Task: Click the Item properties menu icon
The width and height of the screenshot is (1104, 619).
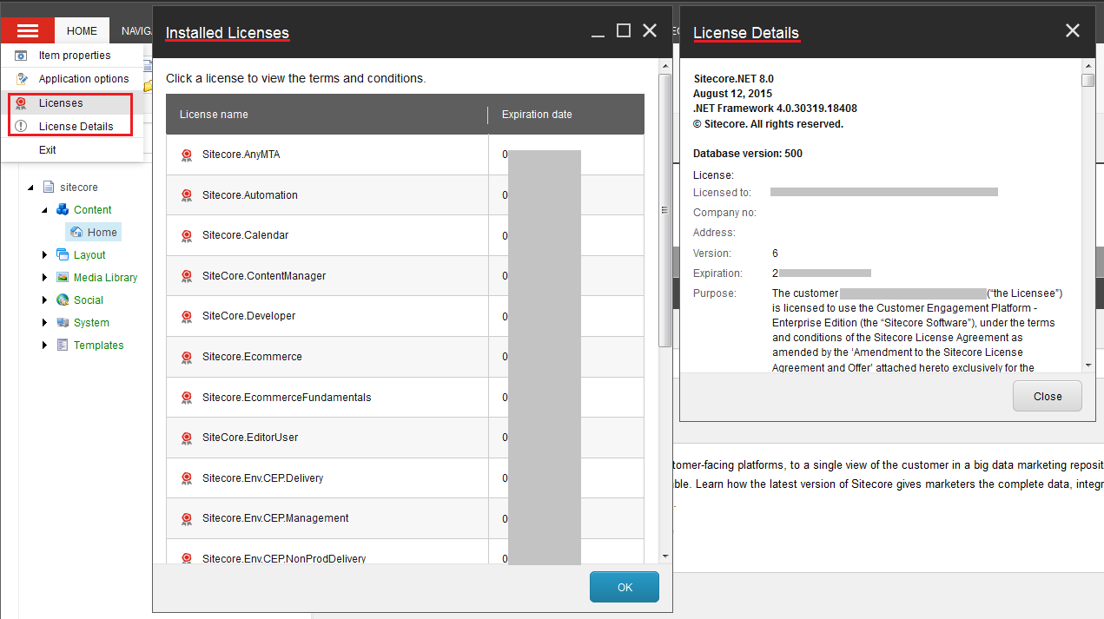Action: (x=22, y=56)
